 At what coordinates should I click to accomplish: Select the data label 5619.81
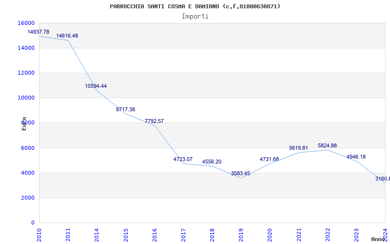click(x=298, y=148)
